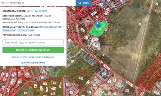
Task: Click Получить подробный отчет button
Action: (x=33, y=50)
